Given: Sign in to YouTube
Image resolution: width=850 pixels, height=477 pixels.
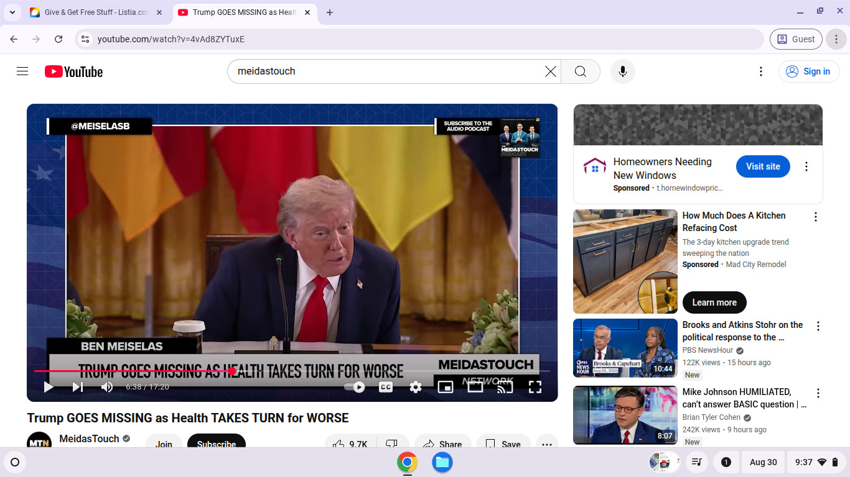Looking at the screenshot, I should [809, 71].
